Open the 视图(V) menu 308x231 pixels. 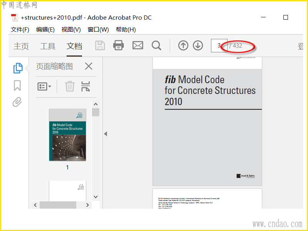[71, 30]
